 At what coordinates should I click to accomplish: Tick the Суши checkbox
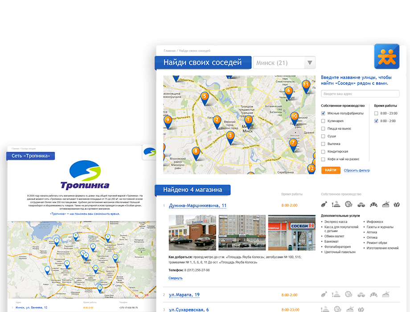pyautogui.click(x=323, y=136)
